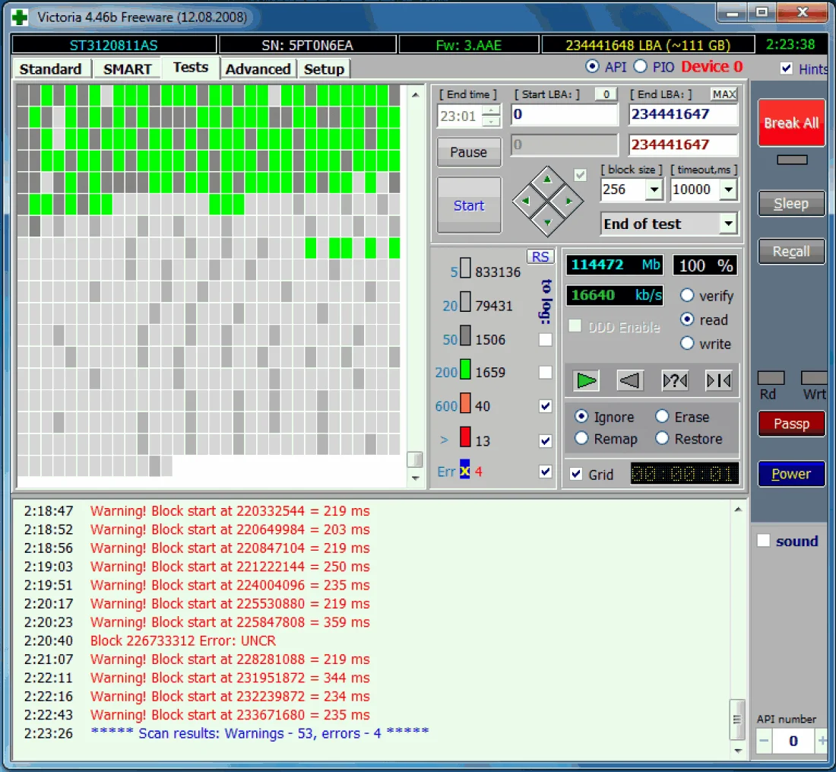Click the red color swatch for slow blocks
The height and width of the screenshot is (772, 836).
click(464, 440)
